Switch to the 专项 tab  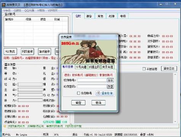pos(123,16)
